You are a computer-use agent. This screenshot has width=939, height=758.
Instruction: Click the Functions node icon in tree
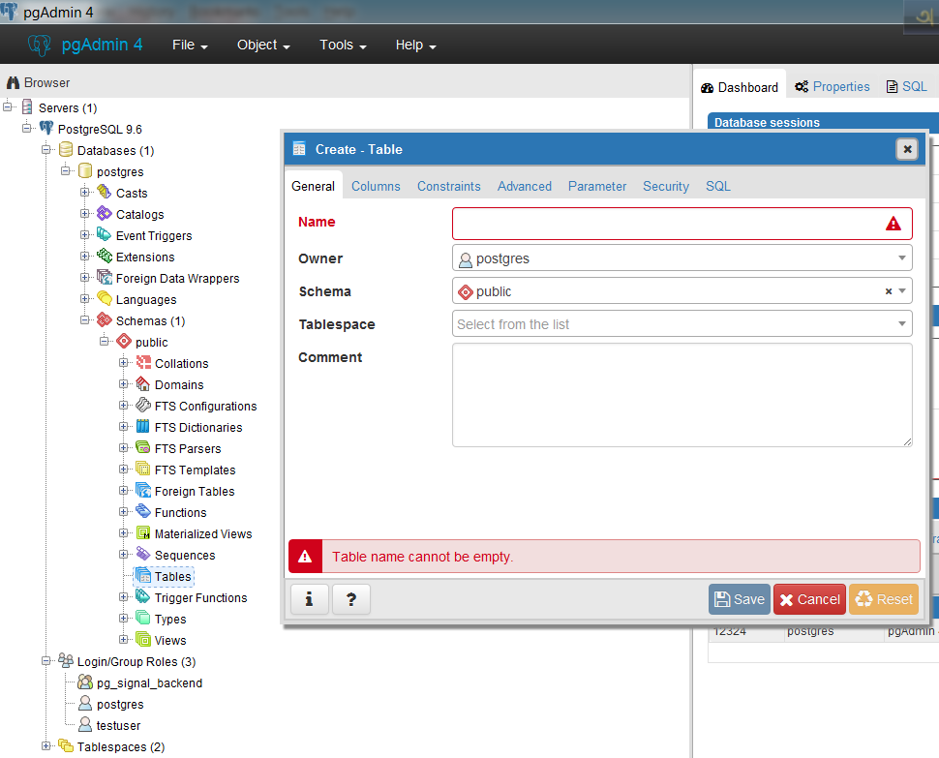[143, 512]
